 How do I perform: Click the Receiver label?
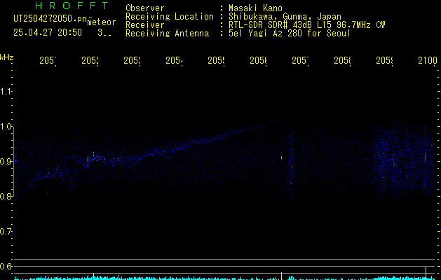pyautogui.click(x=144, y=25)
